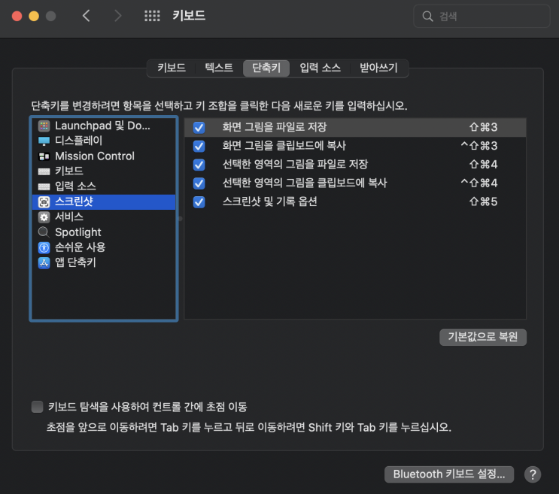Select the 앱 단축키 category text

click(x=75, y=262)
